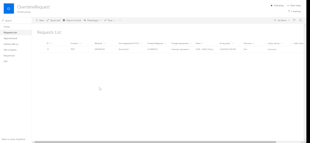Viewport: 310px width, 143px height.
Task: Open the На яку дату? column menu
Action: [x=226, y=43]
